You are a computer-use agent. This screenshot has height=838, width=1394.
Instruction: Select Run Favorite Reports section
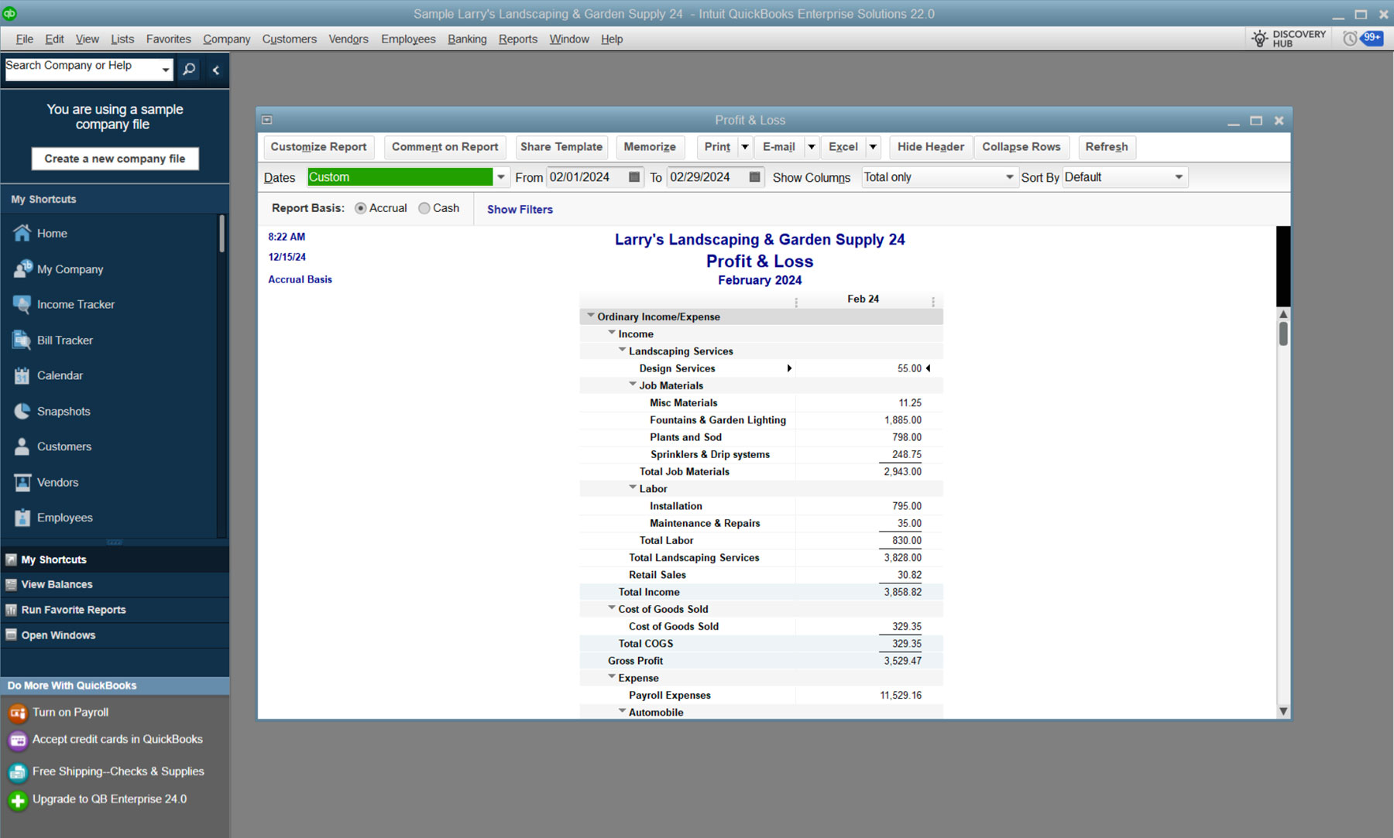[x=115, y=610]
